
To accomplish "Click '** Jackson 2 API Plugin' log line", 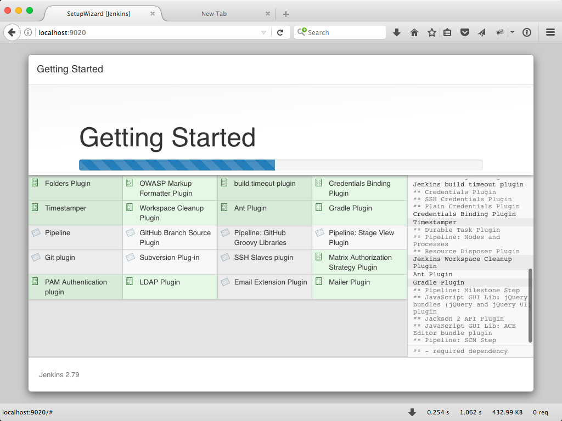I will pyautogui.click(x=458, y=318).
